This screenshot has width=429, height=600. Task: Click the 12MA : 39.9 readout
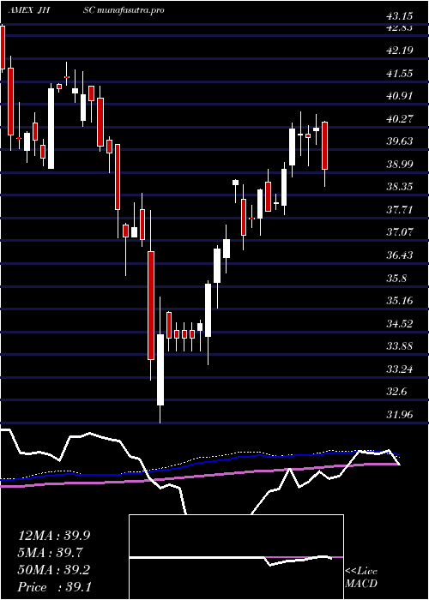pyautogui.click(x=54, y=536)
